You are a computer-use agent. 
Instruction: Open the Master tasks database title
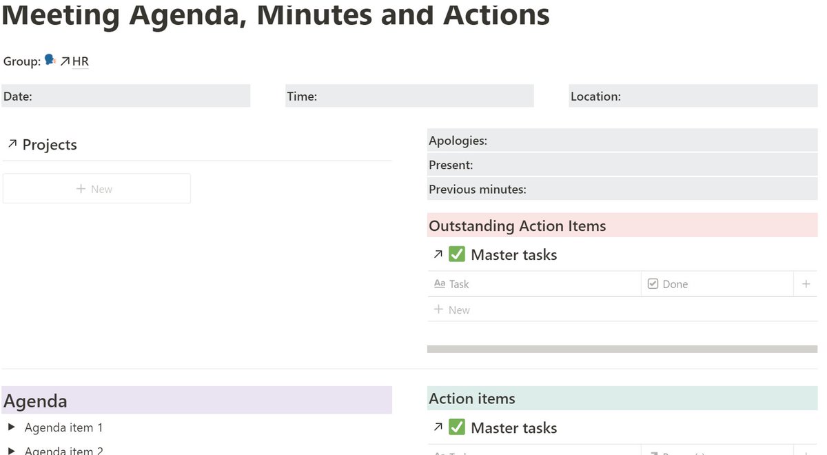point(513,254)
